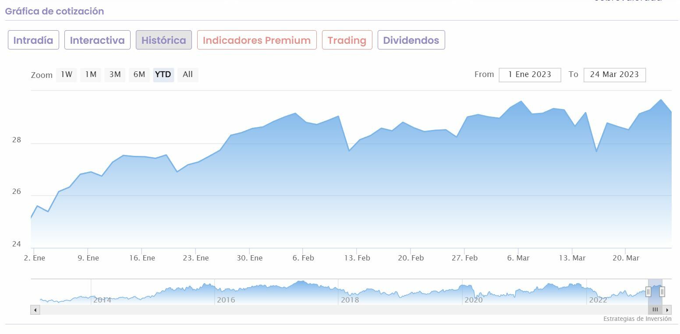
Task: Select the 6M zoom range
Action: pos(139,75)
